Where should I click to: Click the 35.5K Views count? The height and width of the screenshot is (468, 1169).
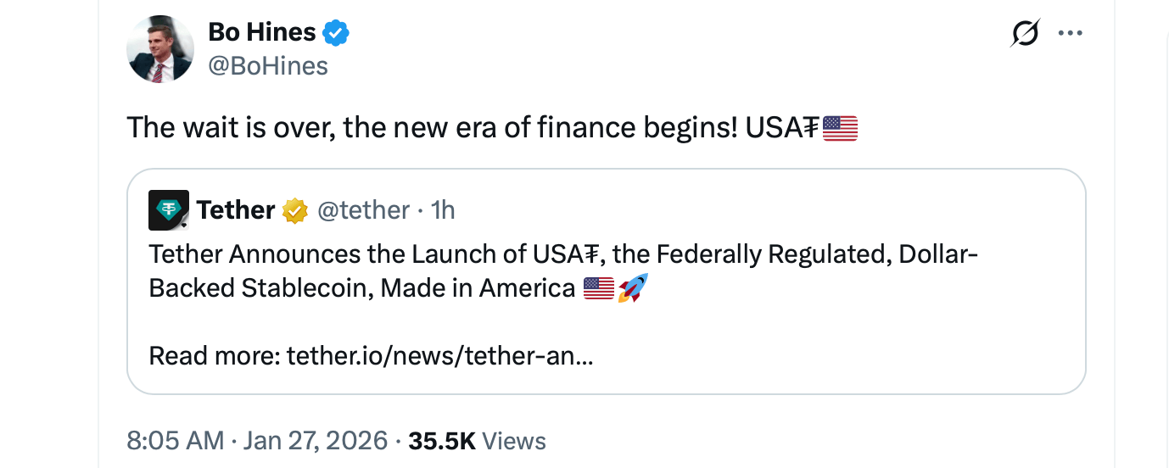(x=477, y=441)
